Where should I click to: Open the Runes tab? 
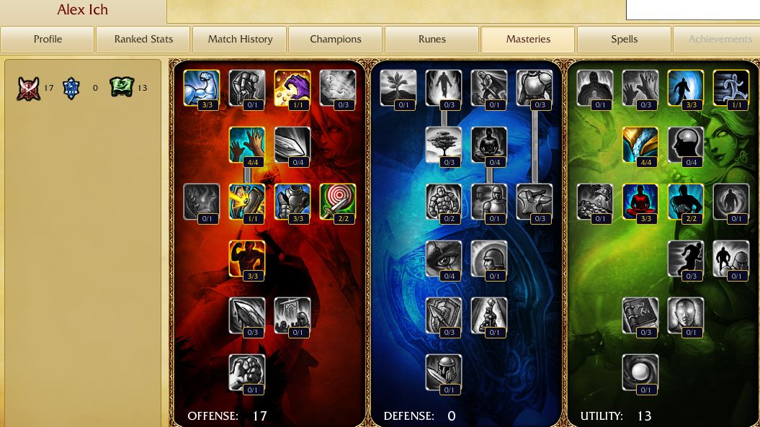tap(432, 40)
